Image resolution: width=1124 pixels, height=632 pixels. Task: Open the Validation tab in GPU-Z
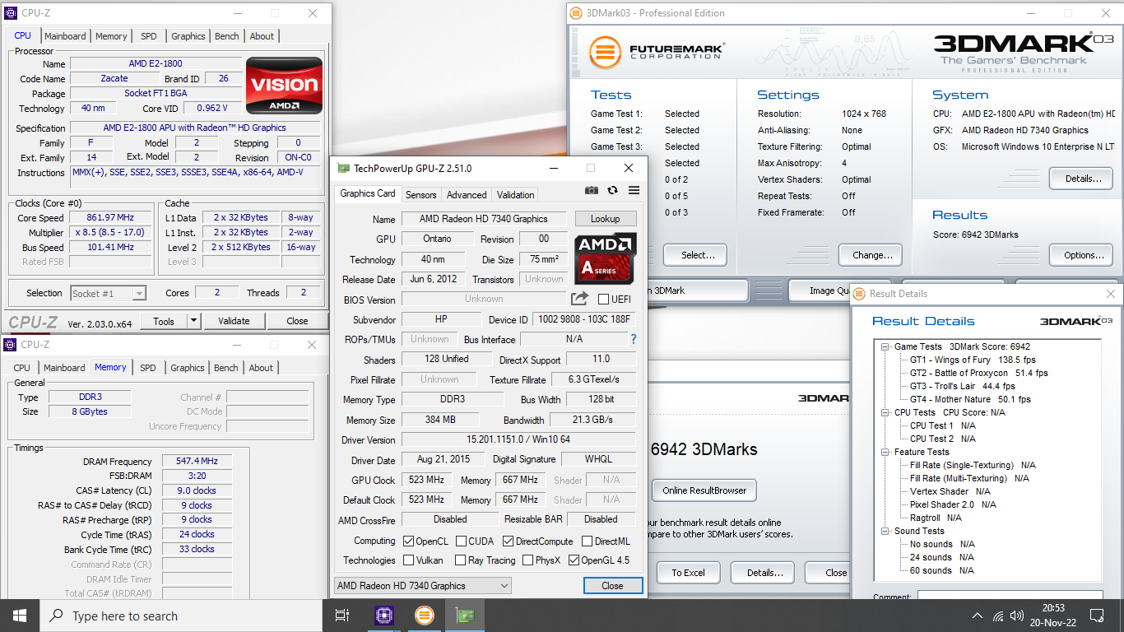coord(516,195)
